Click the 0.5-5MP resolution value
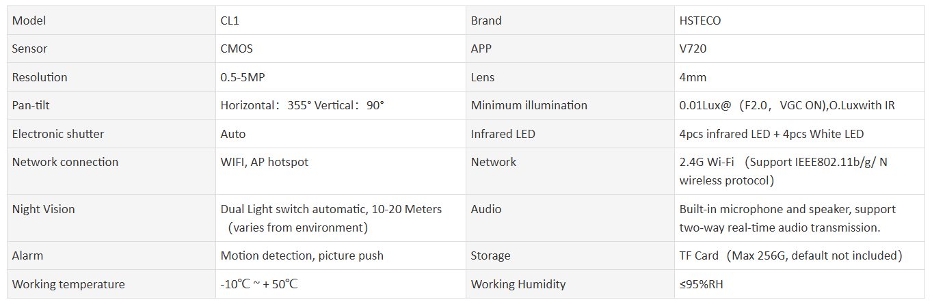This screenshot has width=932, height=304. click(x=242, y=77)
